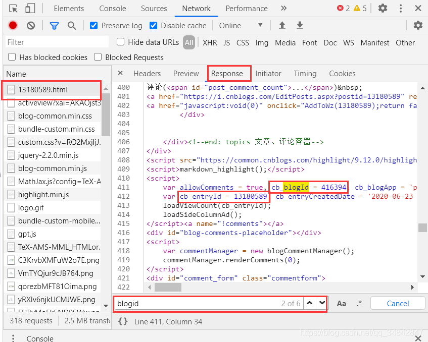Viewport: 428px width, 342px height.
Task: Filter requests by Img
Action: pyautogui.click(x=262, y=43)
